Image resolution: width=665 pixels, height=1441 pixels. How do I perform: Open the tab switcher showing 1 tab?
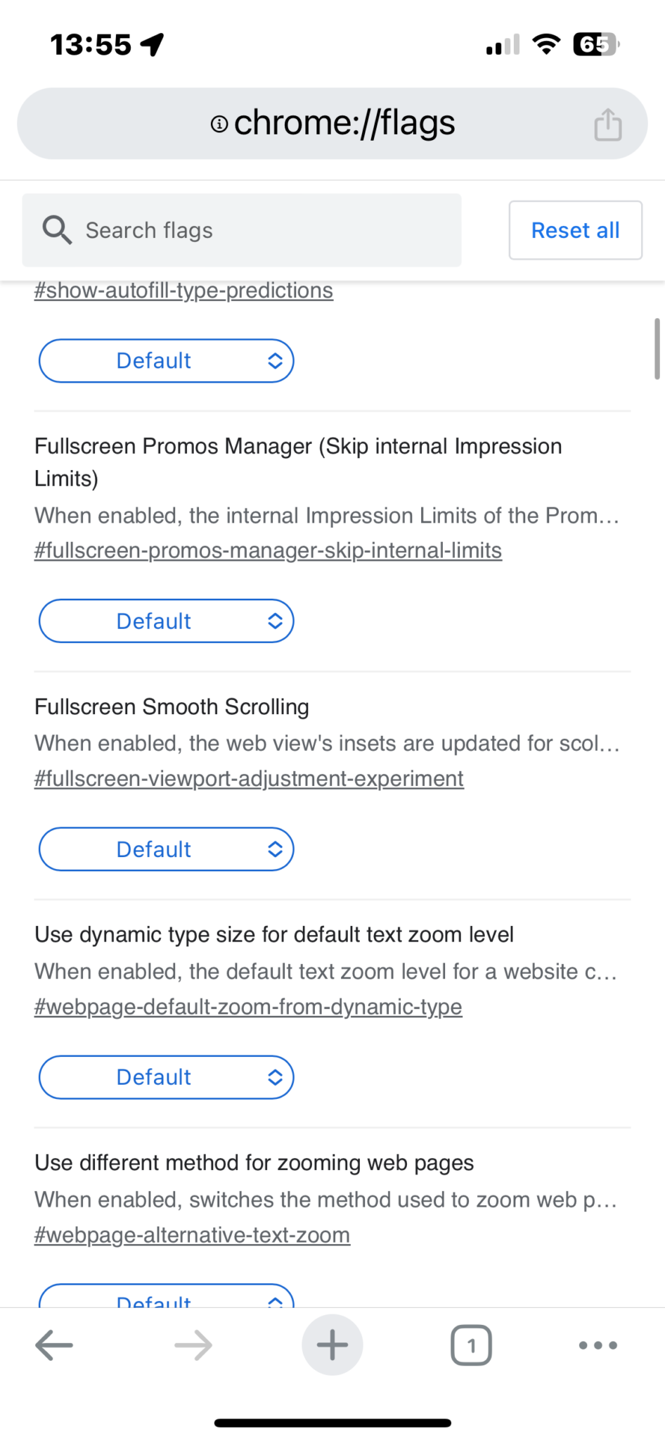tap(471, 1345)
